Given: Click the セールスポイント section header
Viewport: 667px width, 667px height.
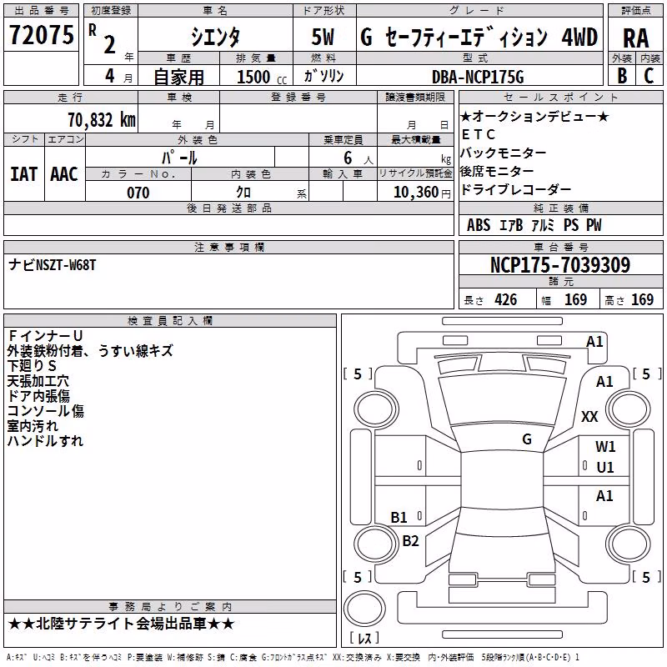Looking at the screenshot, I should point(560,97).
